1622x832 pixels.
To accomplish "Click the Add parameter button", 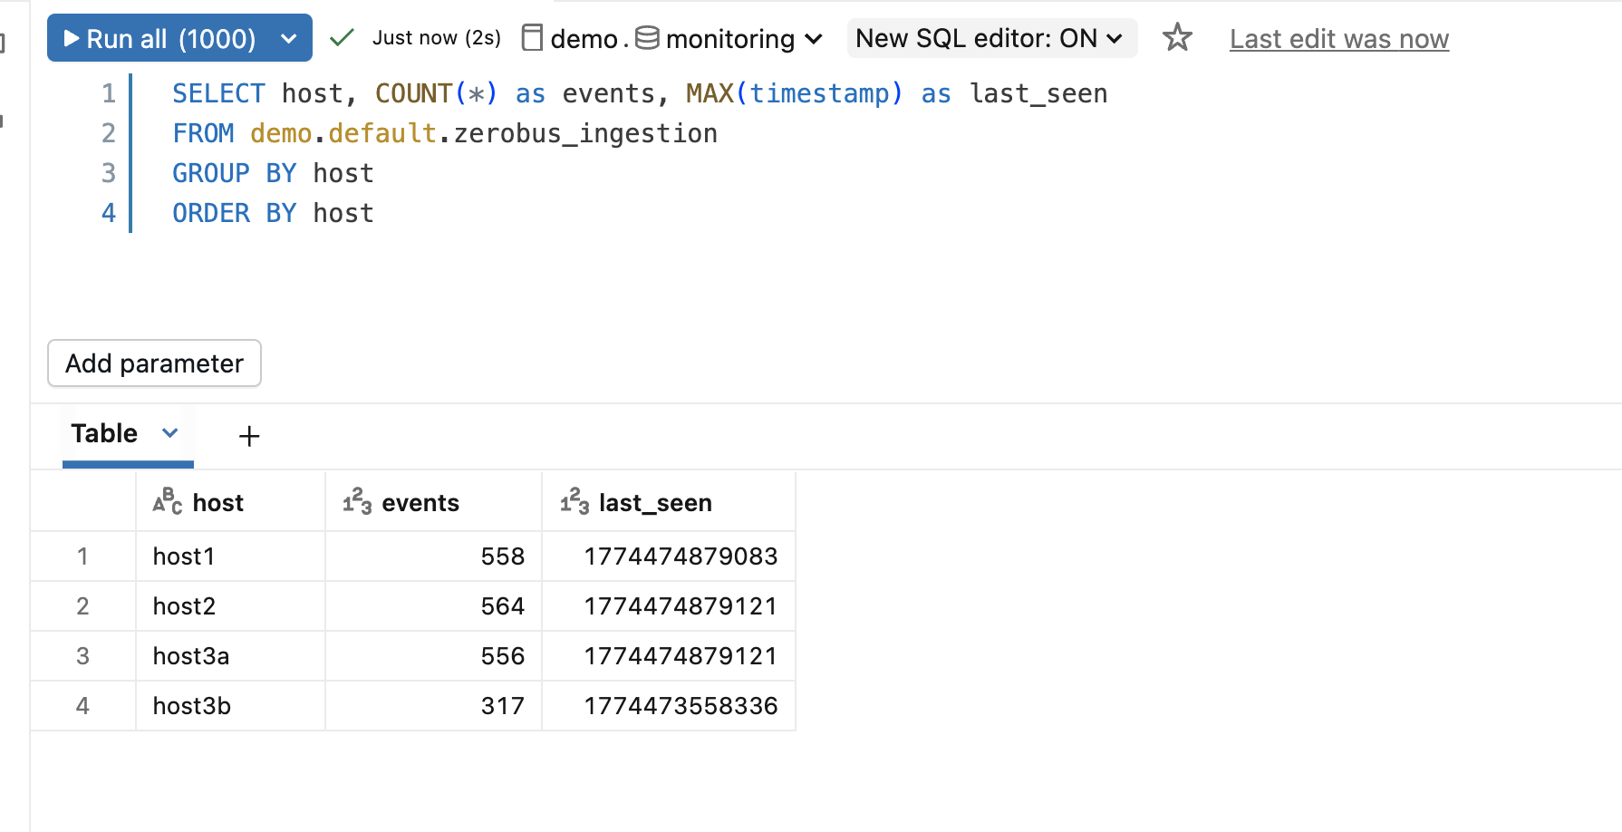I will point(154,363).
